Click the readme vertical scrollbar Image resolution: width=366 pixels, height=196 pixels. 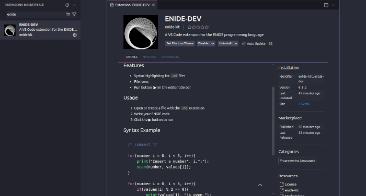[x=273, y=121]
